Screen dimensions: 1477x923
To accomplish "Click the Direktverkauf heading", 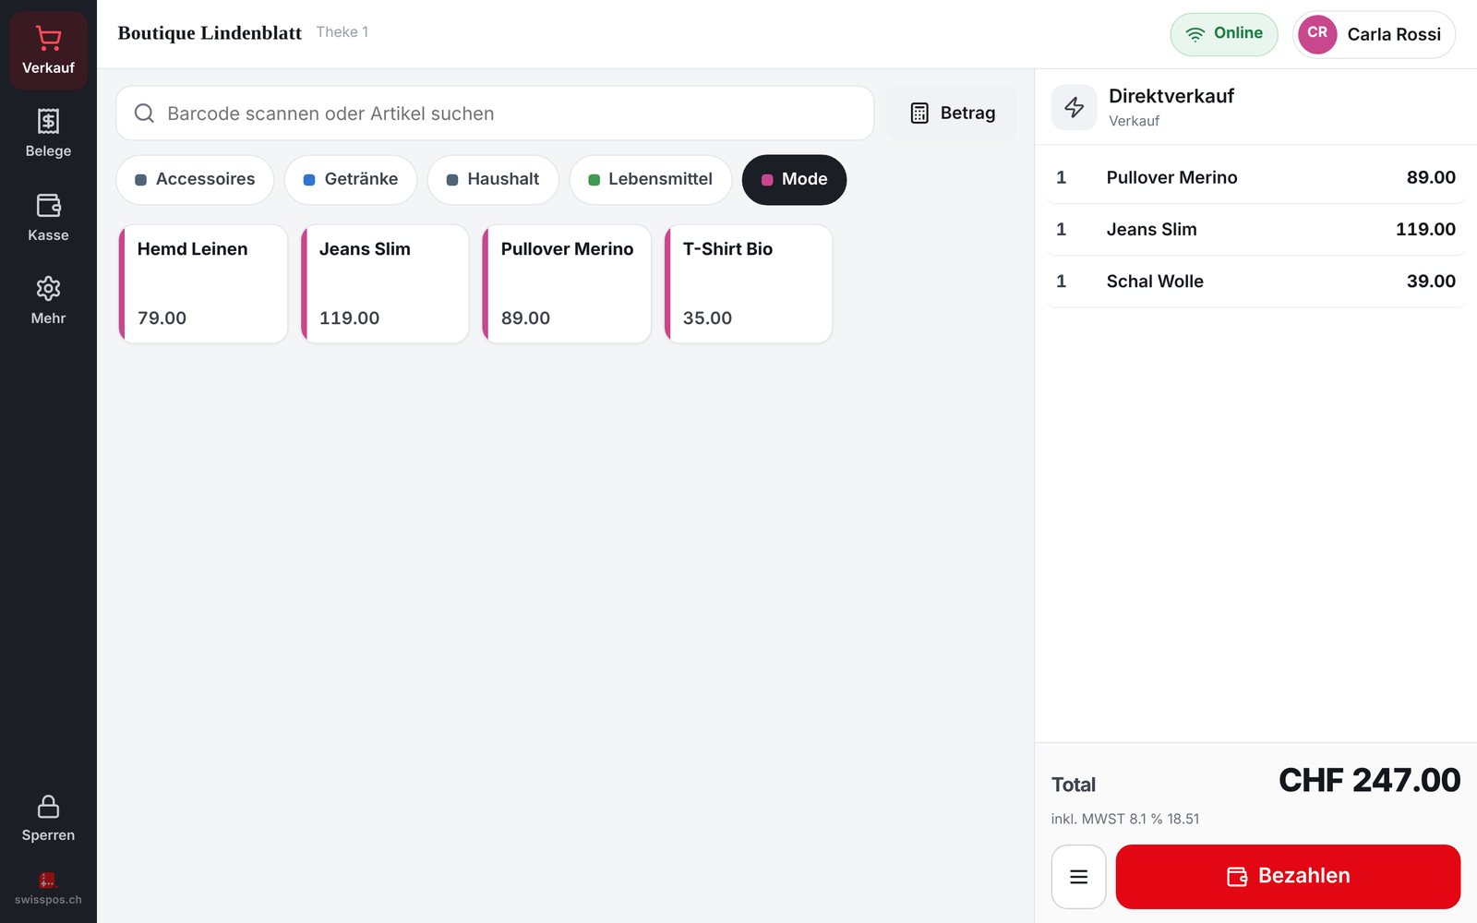I will tap(1171, 96).
